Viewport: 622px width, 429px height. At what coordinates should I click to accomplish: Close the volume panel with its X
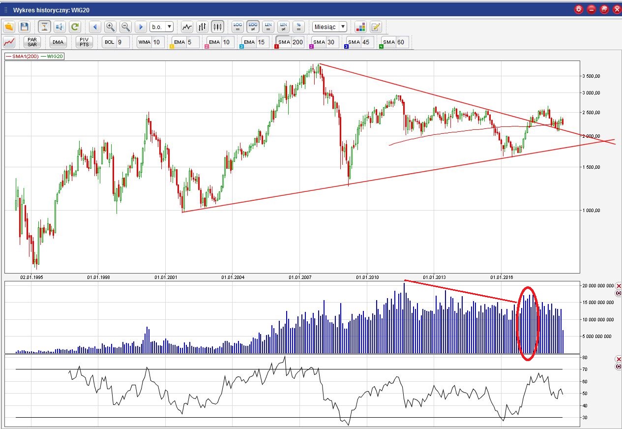(x=618, y=286)
